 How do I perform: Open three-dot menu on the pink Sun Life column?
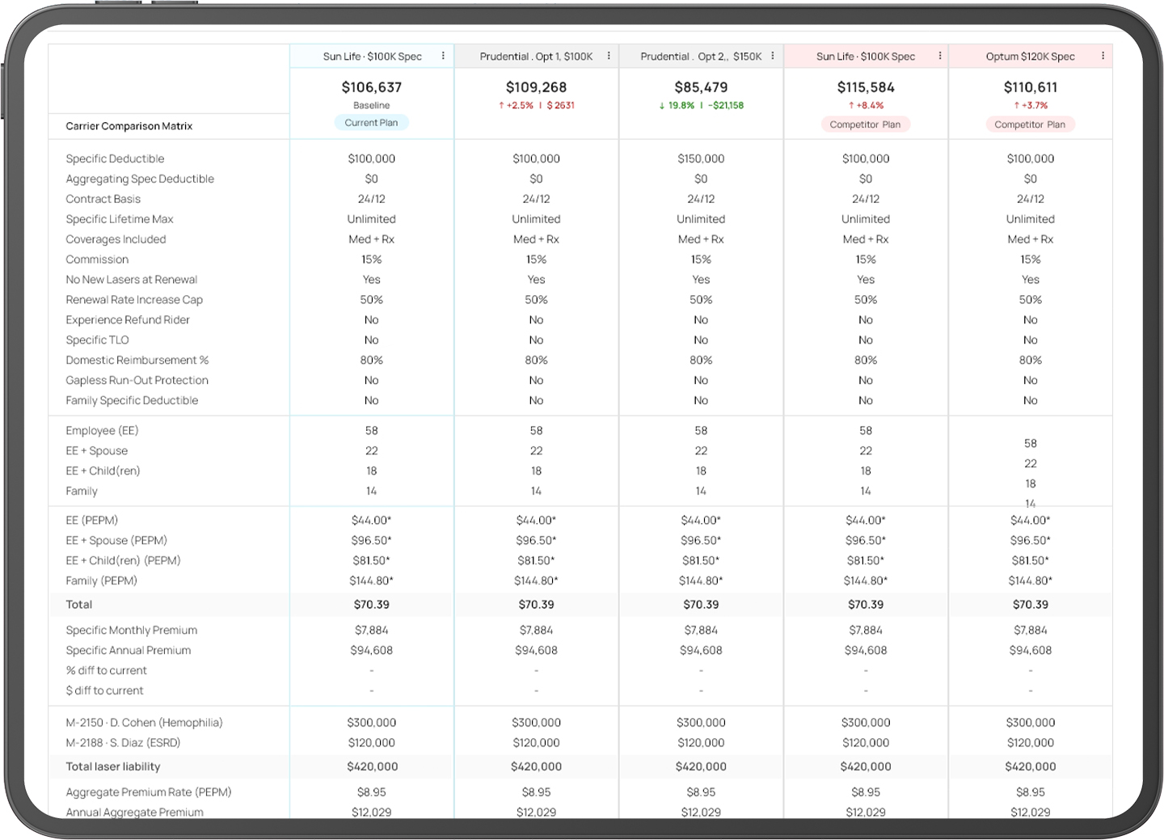click(940, 56)
